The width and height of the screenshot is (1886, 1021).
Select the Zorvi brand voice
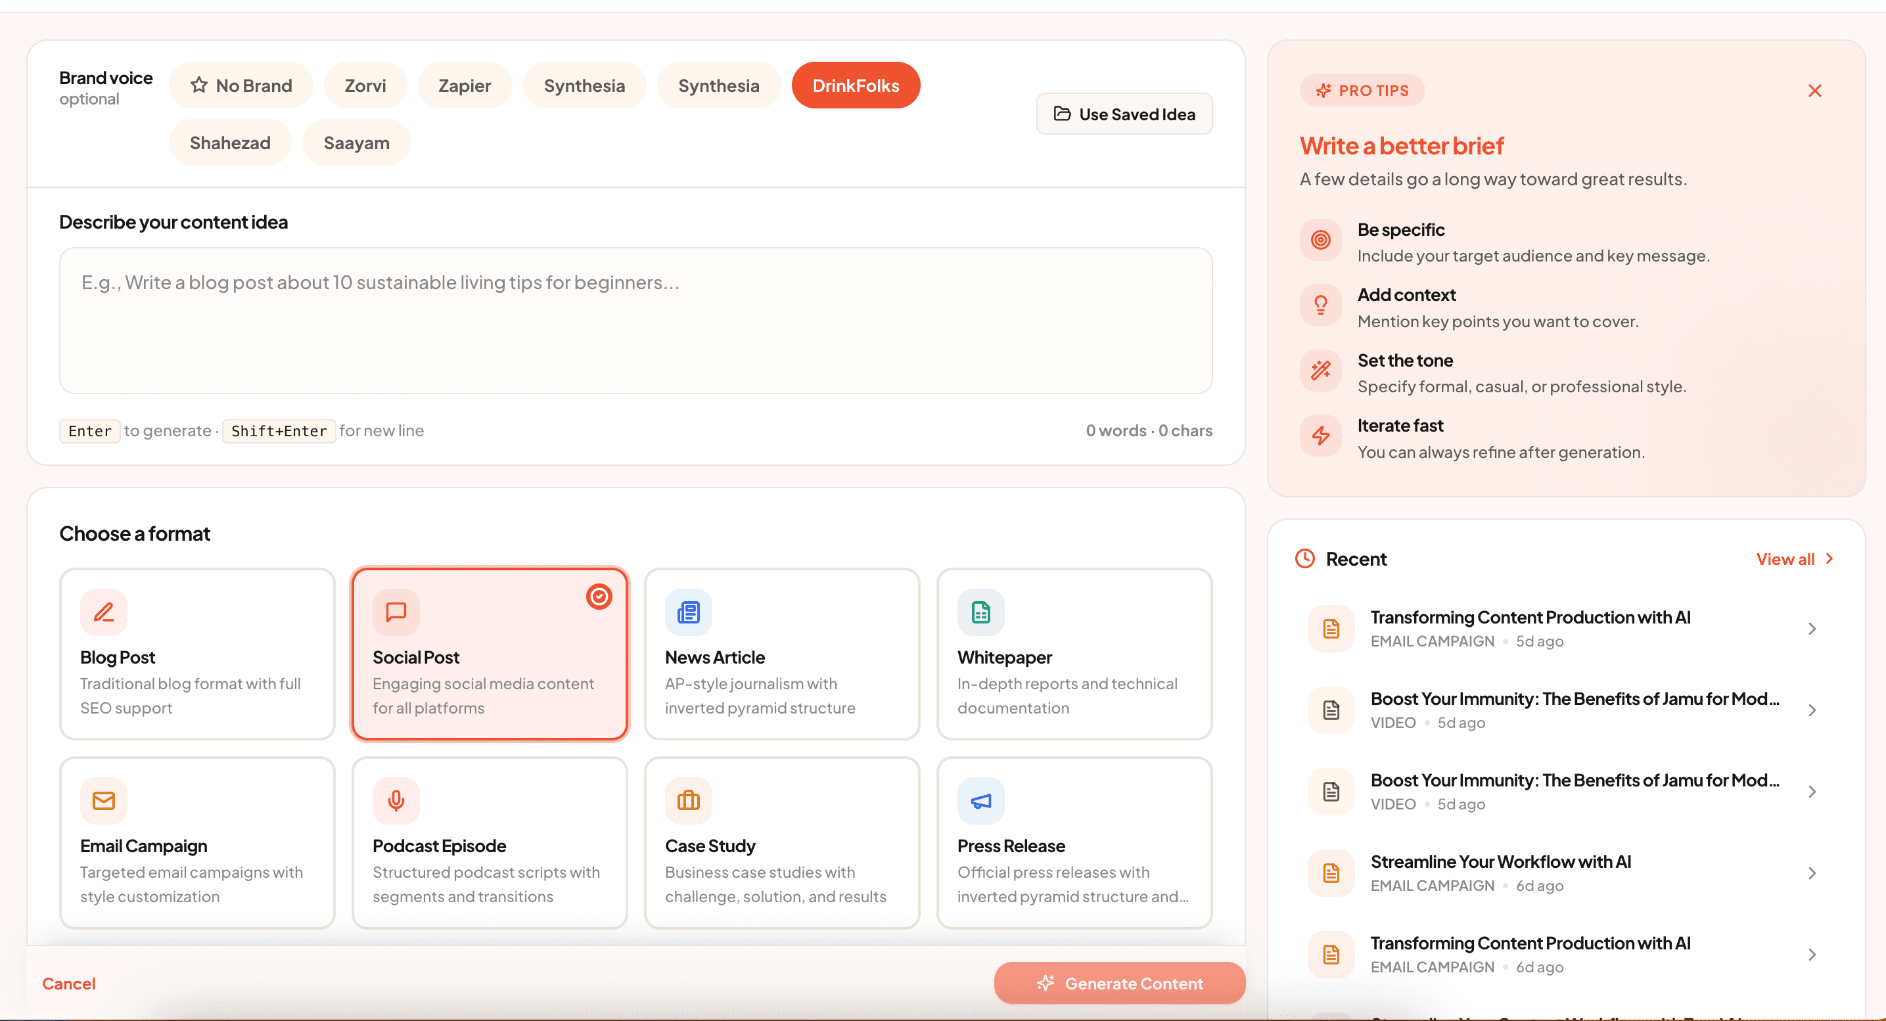coord(365,85)
